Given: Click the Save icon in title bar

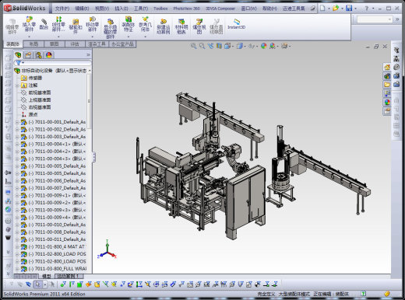Looking at the screenshot, I should coord(349,8).
